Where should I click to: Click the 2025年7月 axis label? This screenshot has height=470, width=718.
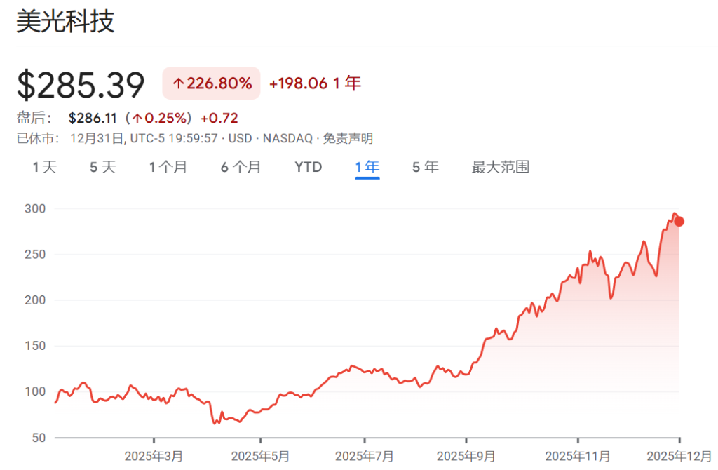tap(365, 455)
